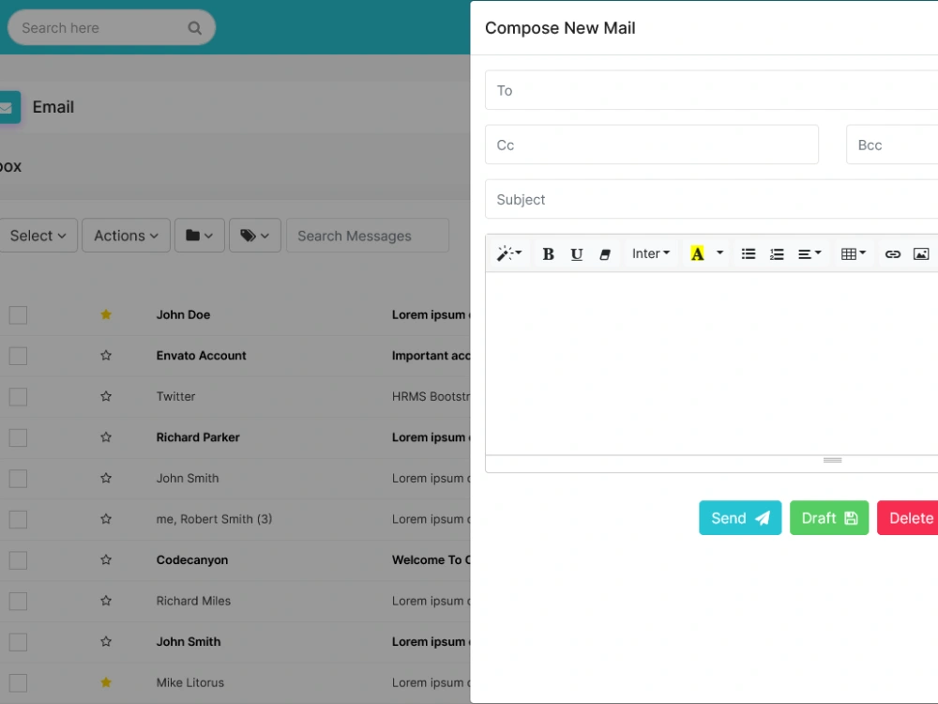The width and height of the screenshot is (938, 704).
Task: Open the magic wand style menu
Action: pos(509,253)
